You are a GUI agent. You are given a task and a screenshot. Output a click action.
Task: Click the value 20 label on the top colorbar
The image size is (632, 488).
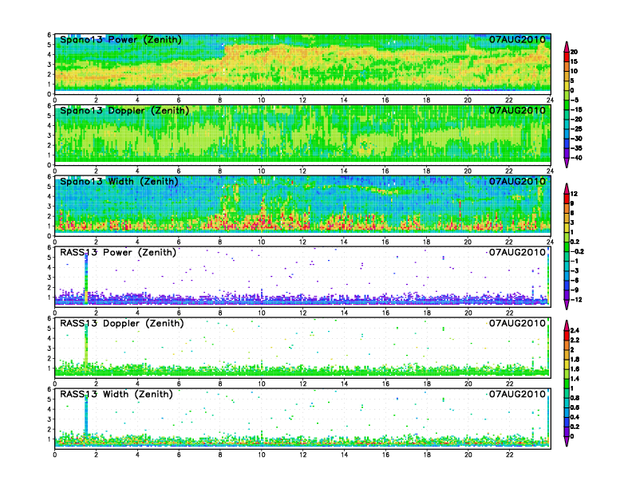click(x=574, y=52)
